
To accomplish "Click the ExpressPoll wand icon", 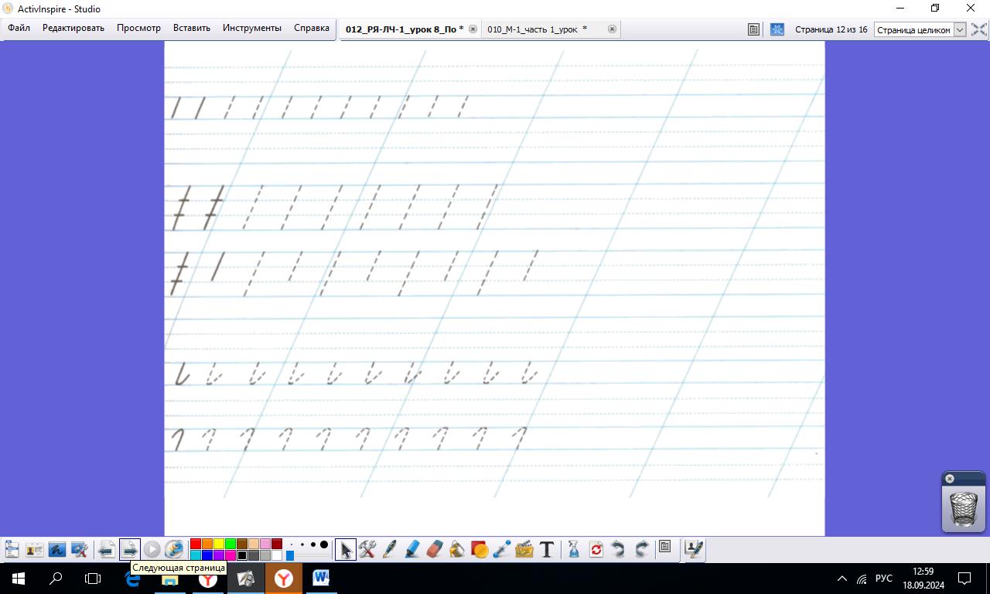I will pos(174,549).
